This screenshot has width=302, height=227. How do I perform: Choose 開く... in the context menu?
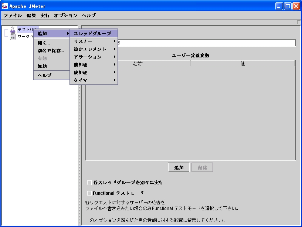tap(52, 43)
